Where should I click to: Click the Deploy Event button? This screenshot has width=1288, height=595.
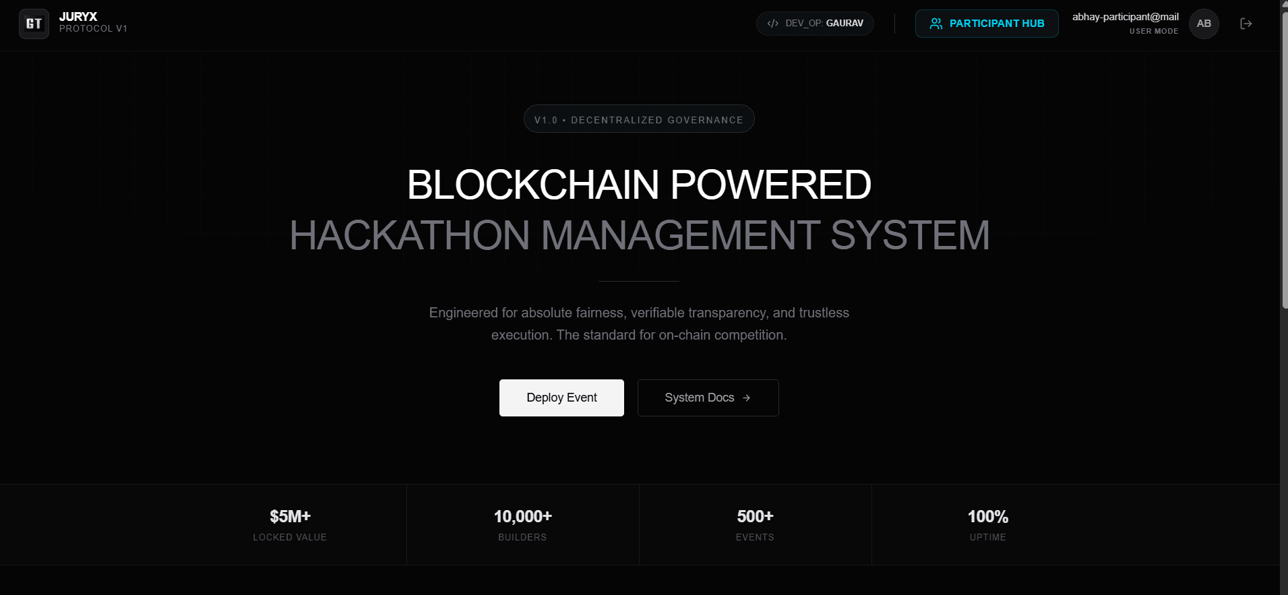(561, 398)
